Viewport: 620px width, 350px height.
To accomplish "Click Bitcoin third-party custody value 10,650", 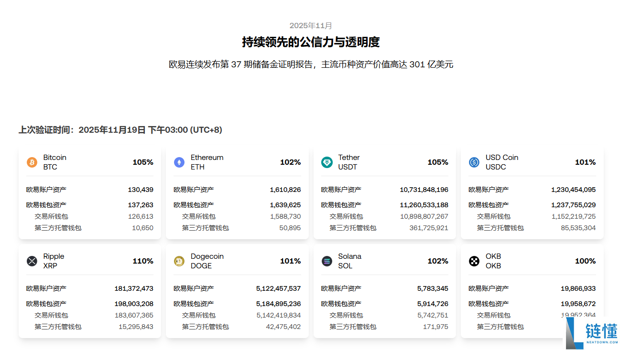I will click(143, 228).
